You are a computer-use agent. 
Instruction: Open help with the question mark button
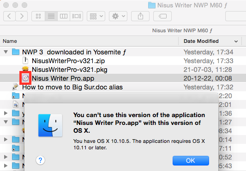tap(40, 160)
